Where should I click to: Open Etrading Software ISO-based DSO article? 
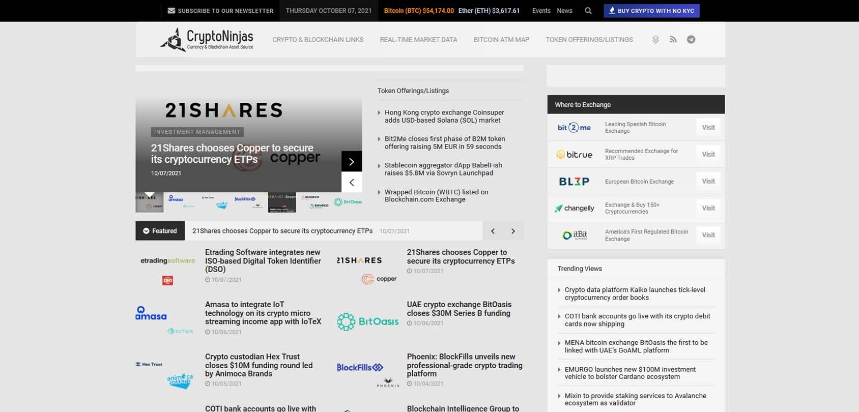(263, 261)
